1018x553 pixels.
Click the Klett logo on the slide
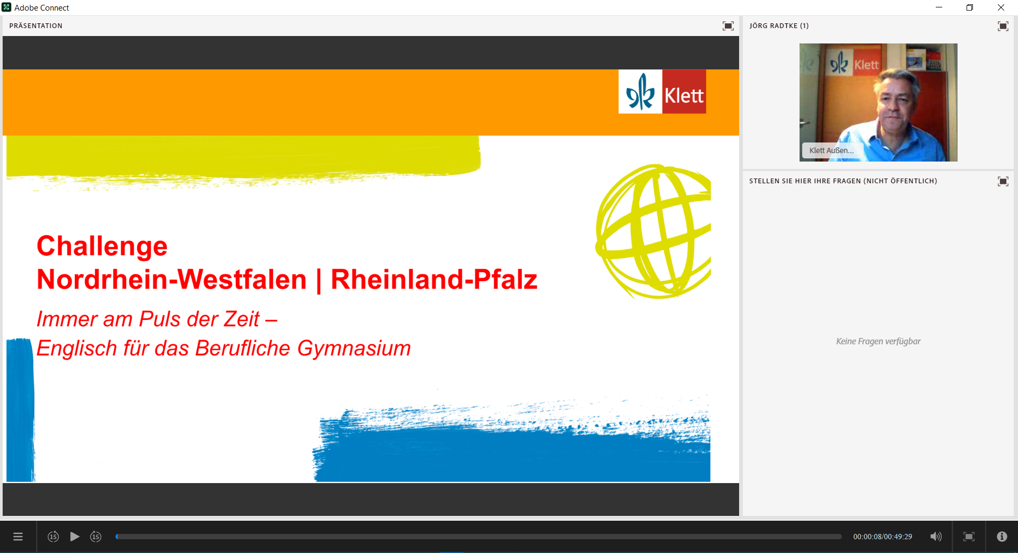pyautogui.click(x=662, y=92)
